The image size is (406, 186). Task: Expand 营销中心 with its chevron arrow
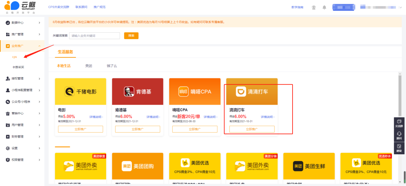39,113
